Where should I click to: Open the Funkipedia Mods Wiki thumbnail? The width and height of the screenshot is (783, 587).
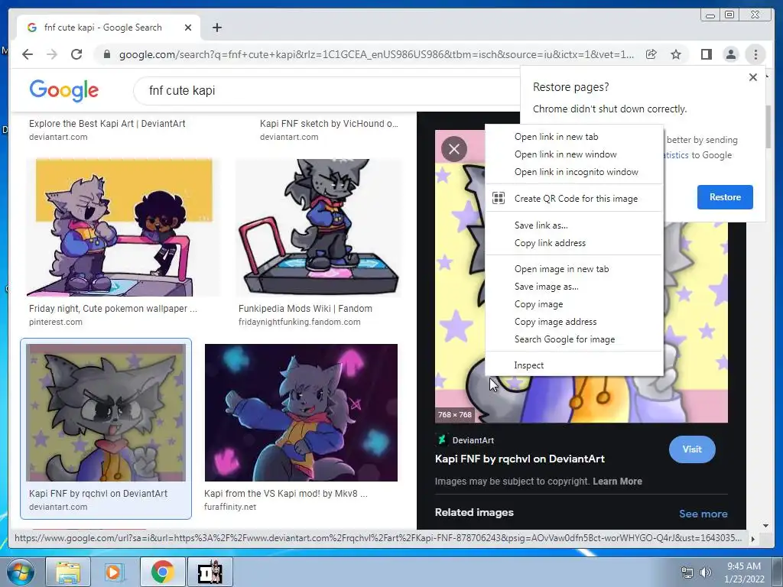(318, 228)
